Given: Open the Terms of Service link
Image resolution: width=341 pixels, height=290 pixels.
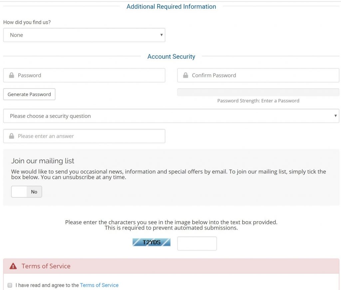Looking at the screenshot, I should [99, 285].
